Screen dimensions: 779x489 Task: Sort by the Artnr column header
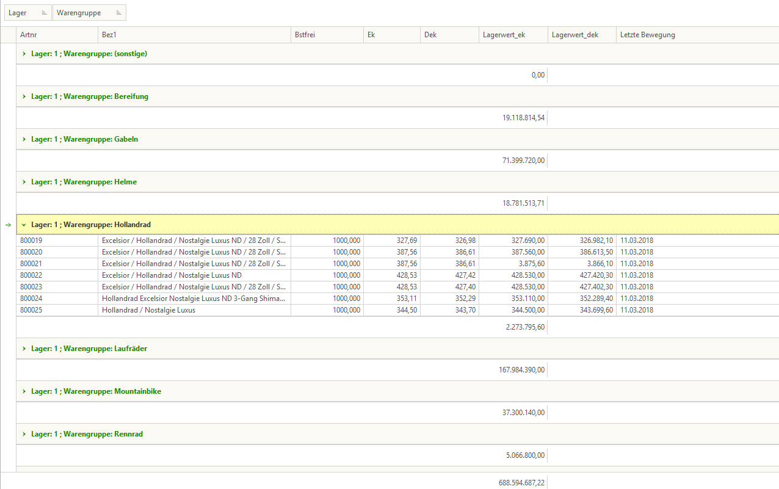coord(57,35)
